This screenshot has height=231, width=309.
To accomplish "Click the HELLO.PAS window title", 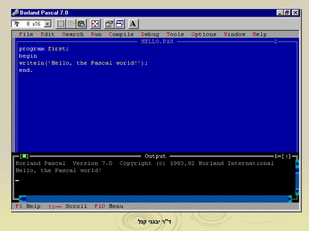I will tap(157, 42).
